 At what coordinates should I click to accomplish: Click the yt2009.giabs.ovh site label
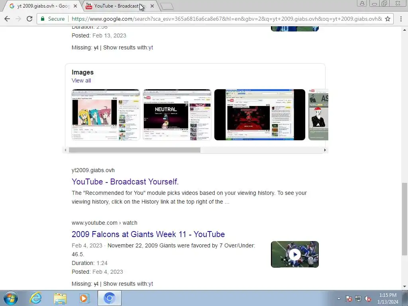[93, 170]
